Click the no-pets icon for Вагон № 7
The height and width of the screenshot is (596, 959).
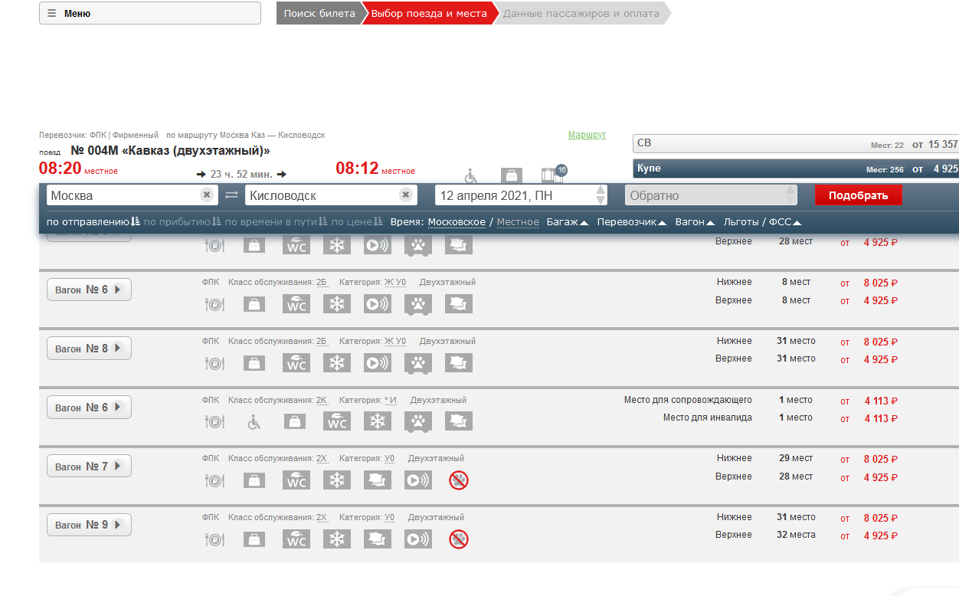coord(459,480)
